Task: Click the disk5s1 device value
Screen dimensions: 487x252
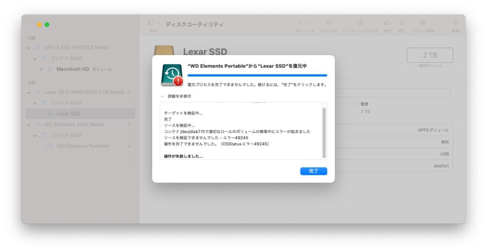Action: pos(441,166)
